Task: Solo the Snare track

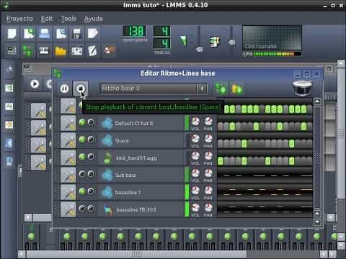Action: pyautogui.click(x=91, y=140)
